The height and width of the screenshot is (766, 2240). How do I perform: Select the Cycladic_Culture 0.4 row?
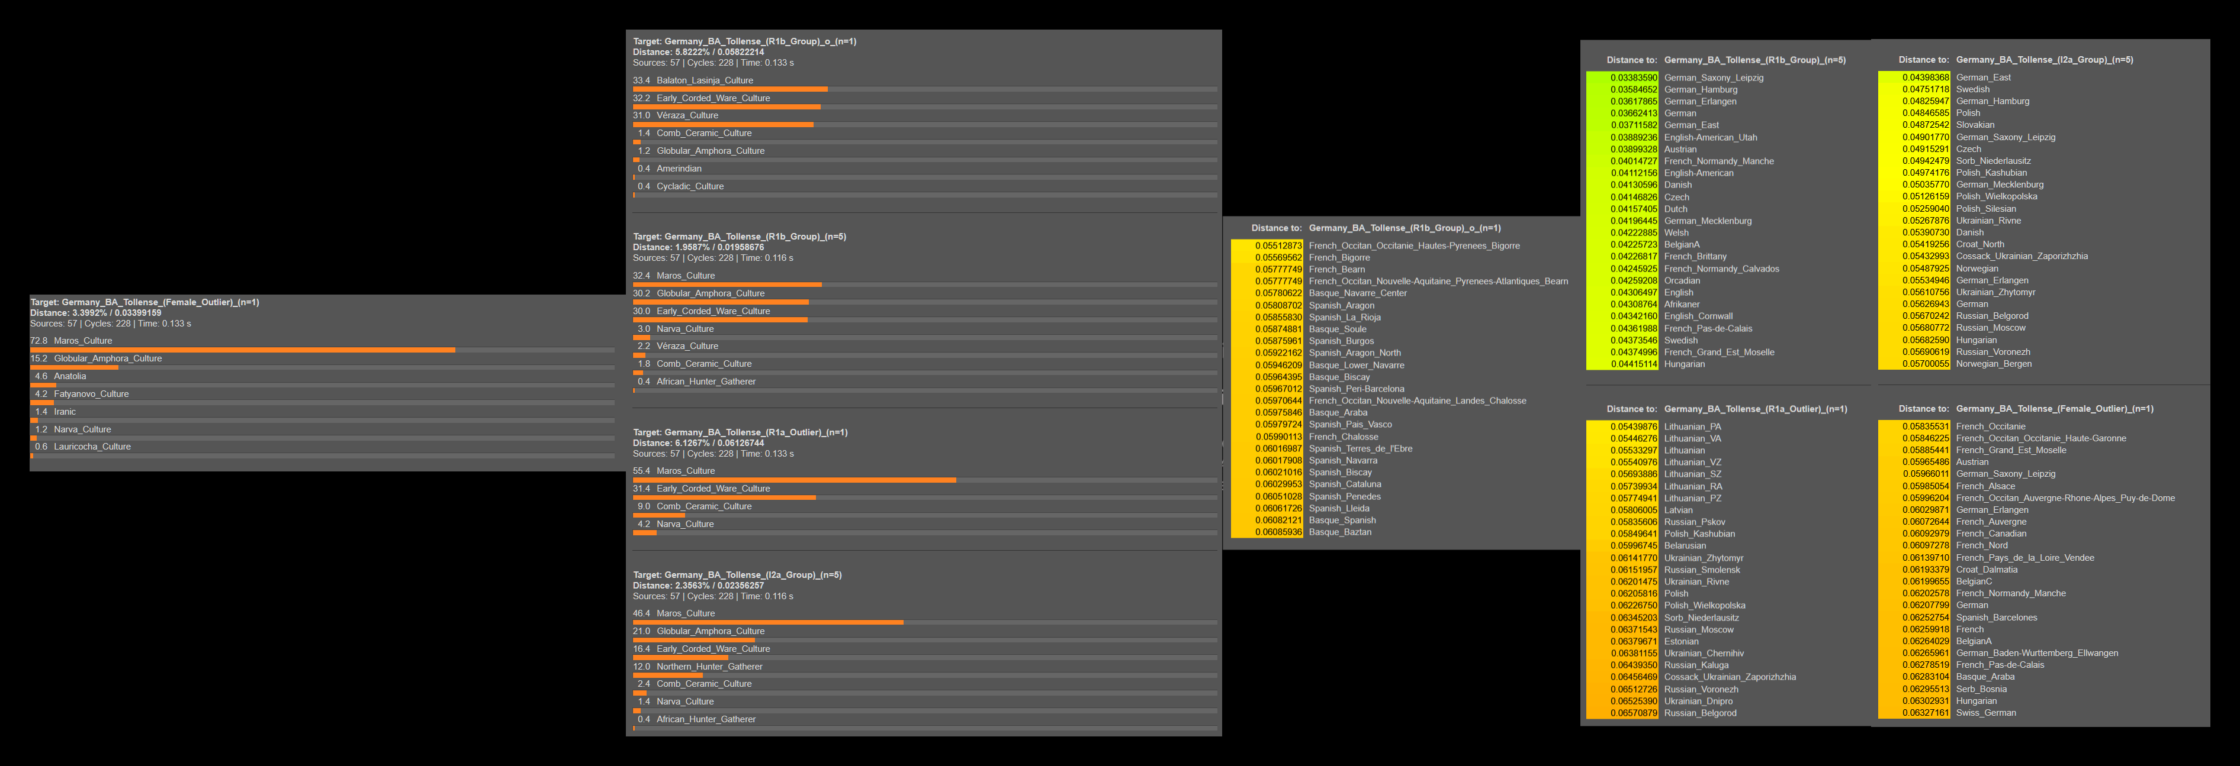tap(690, 186)
